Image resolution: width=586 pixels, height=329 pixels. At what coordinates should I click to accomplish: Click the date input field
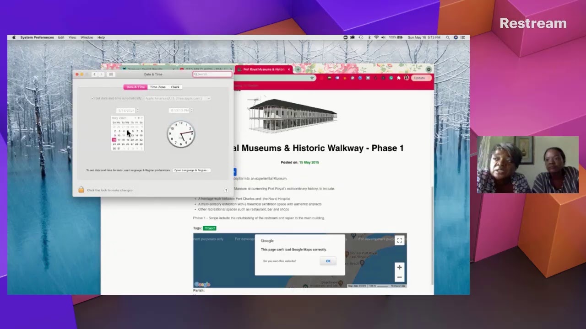[126, 111]
